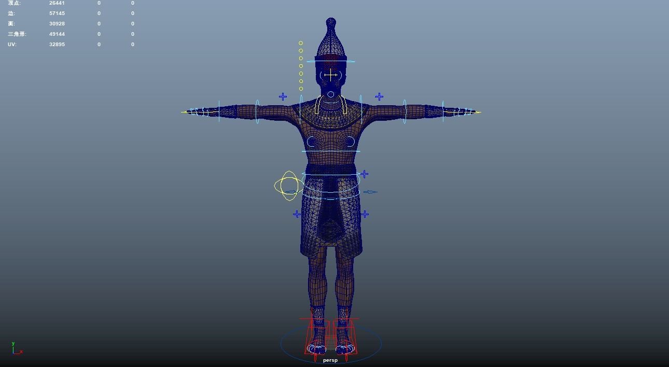Image resolution: width=669 pixels, height=367 pixels.
Task: Click the persp camera label
Action: click(330, 360)
